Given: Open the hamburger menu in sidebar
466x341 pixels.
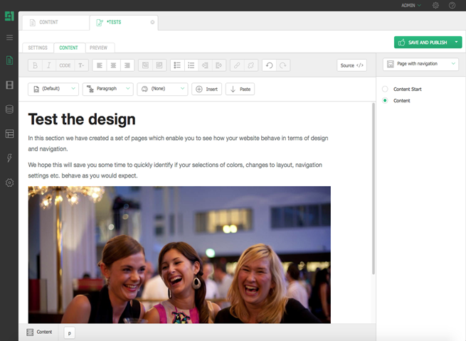Looking at the screenshot, I should [9, 38].
